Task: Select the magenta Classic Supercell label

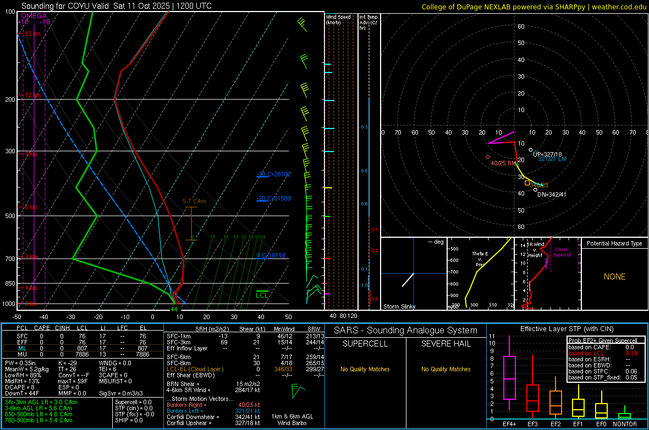Action: [x=562, y=252]
